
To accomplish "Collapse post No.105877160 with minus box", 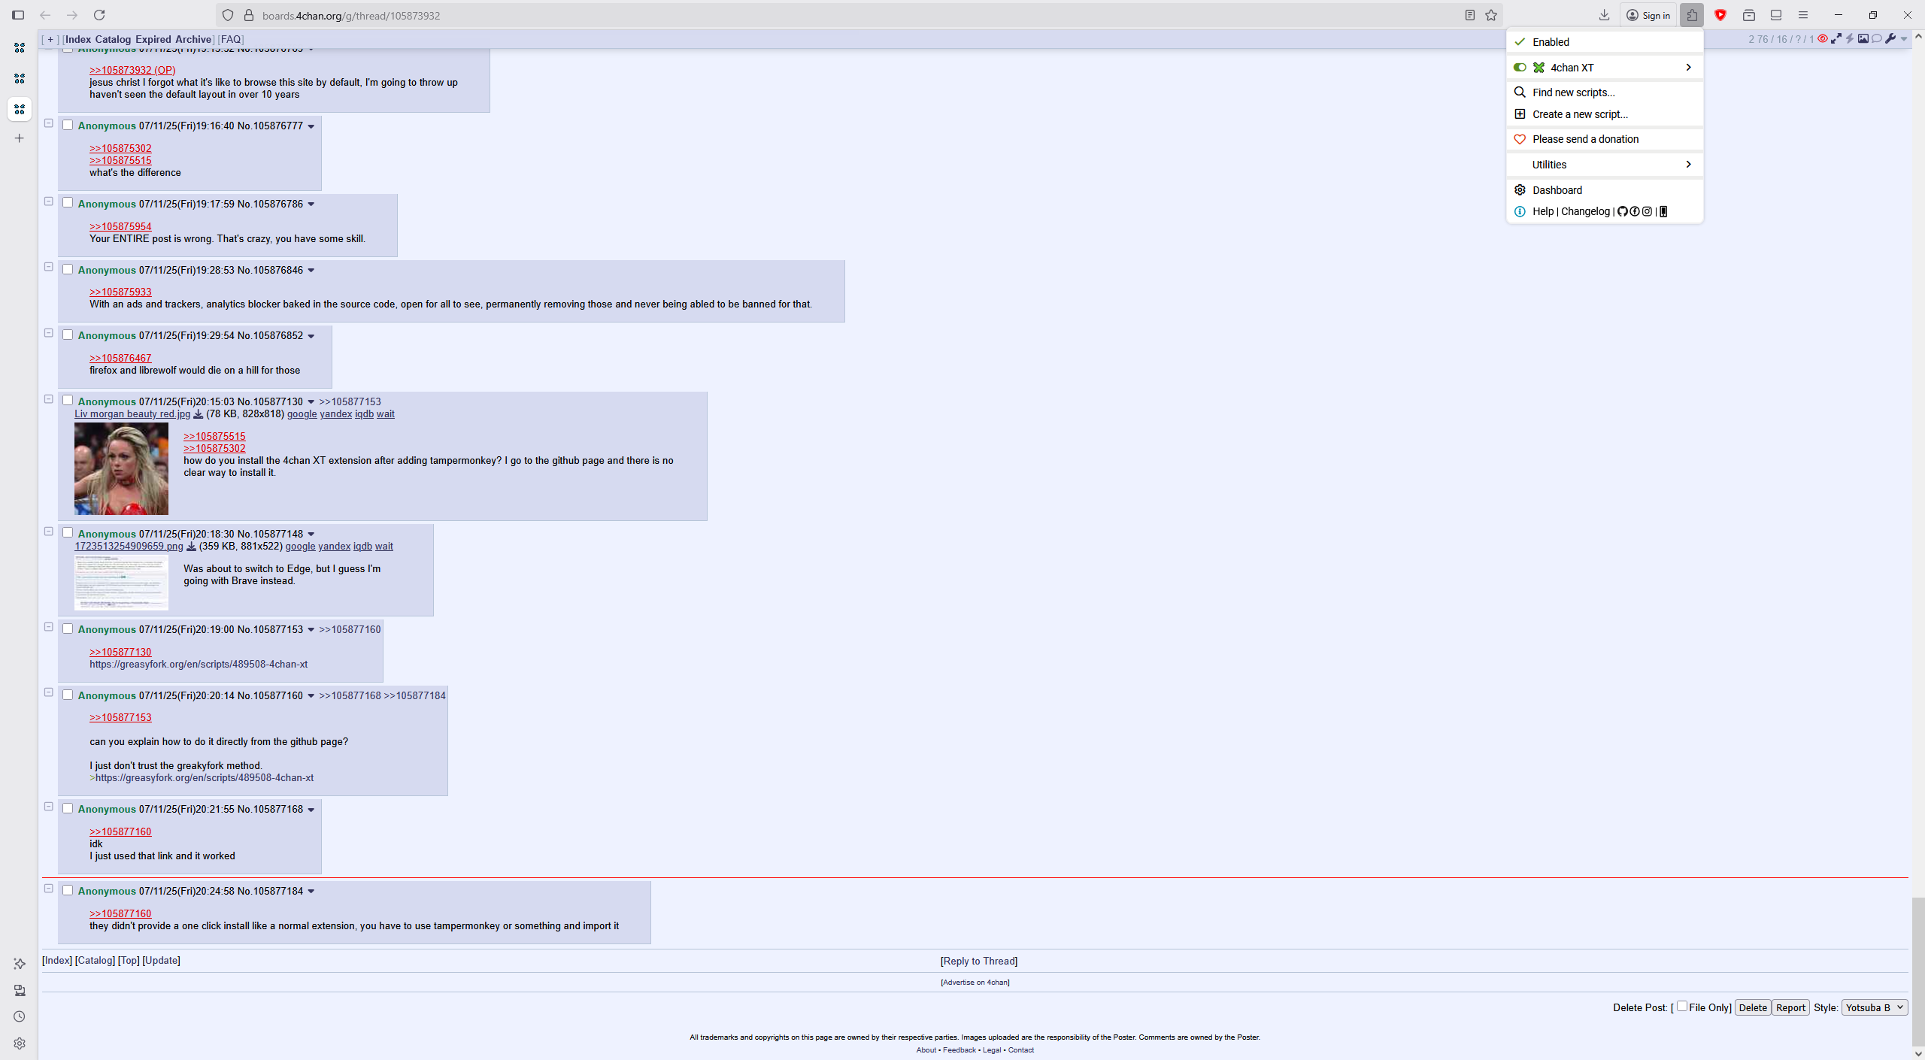I will 49,692.
